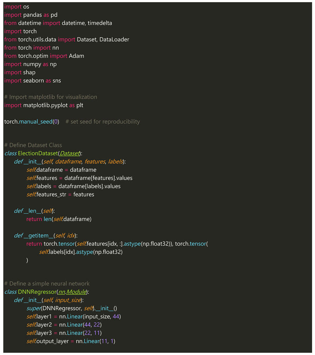315x355 pixels.
Task: Place cursor on "features_str" attribute
Action: pos(53,194)
